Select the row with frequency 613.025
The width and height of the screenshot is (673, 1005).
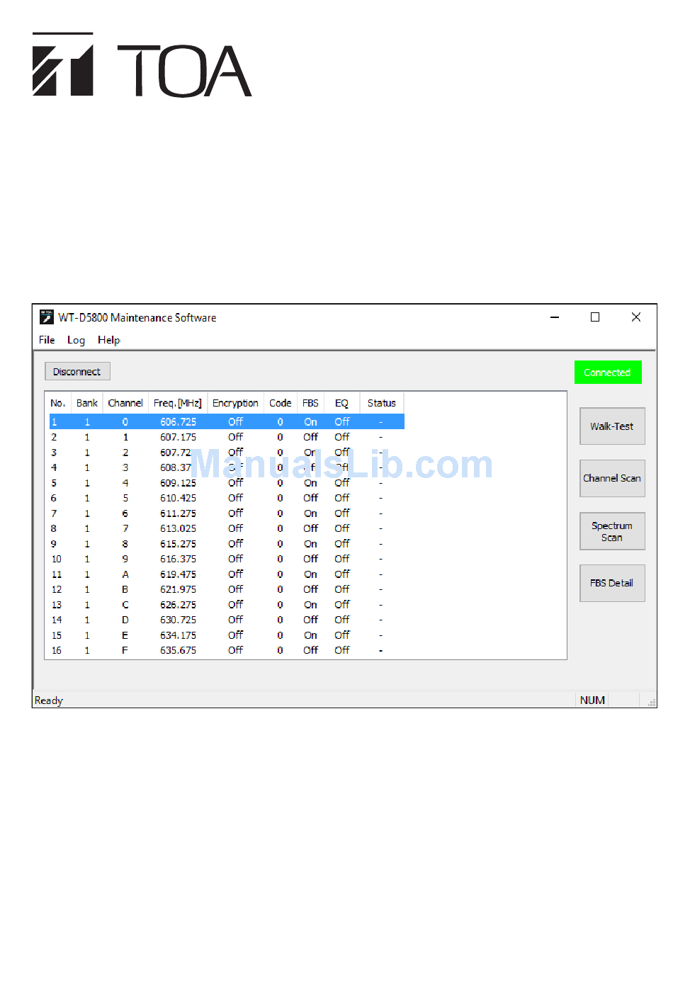[227, 529]
